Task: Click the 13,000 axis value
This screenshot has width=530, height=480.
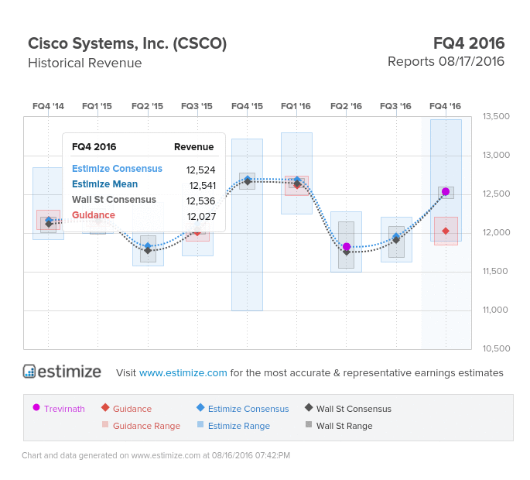Action: pos(496,155)
